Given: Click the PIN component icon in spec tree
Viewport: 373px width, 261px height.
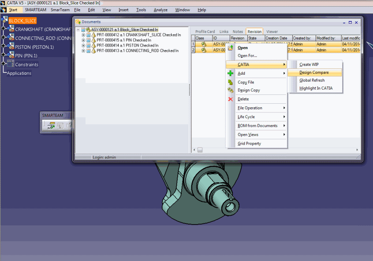Looking at the screenshot, I should [x=11, y=55].
